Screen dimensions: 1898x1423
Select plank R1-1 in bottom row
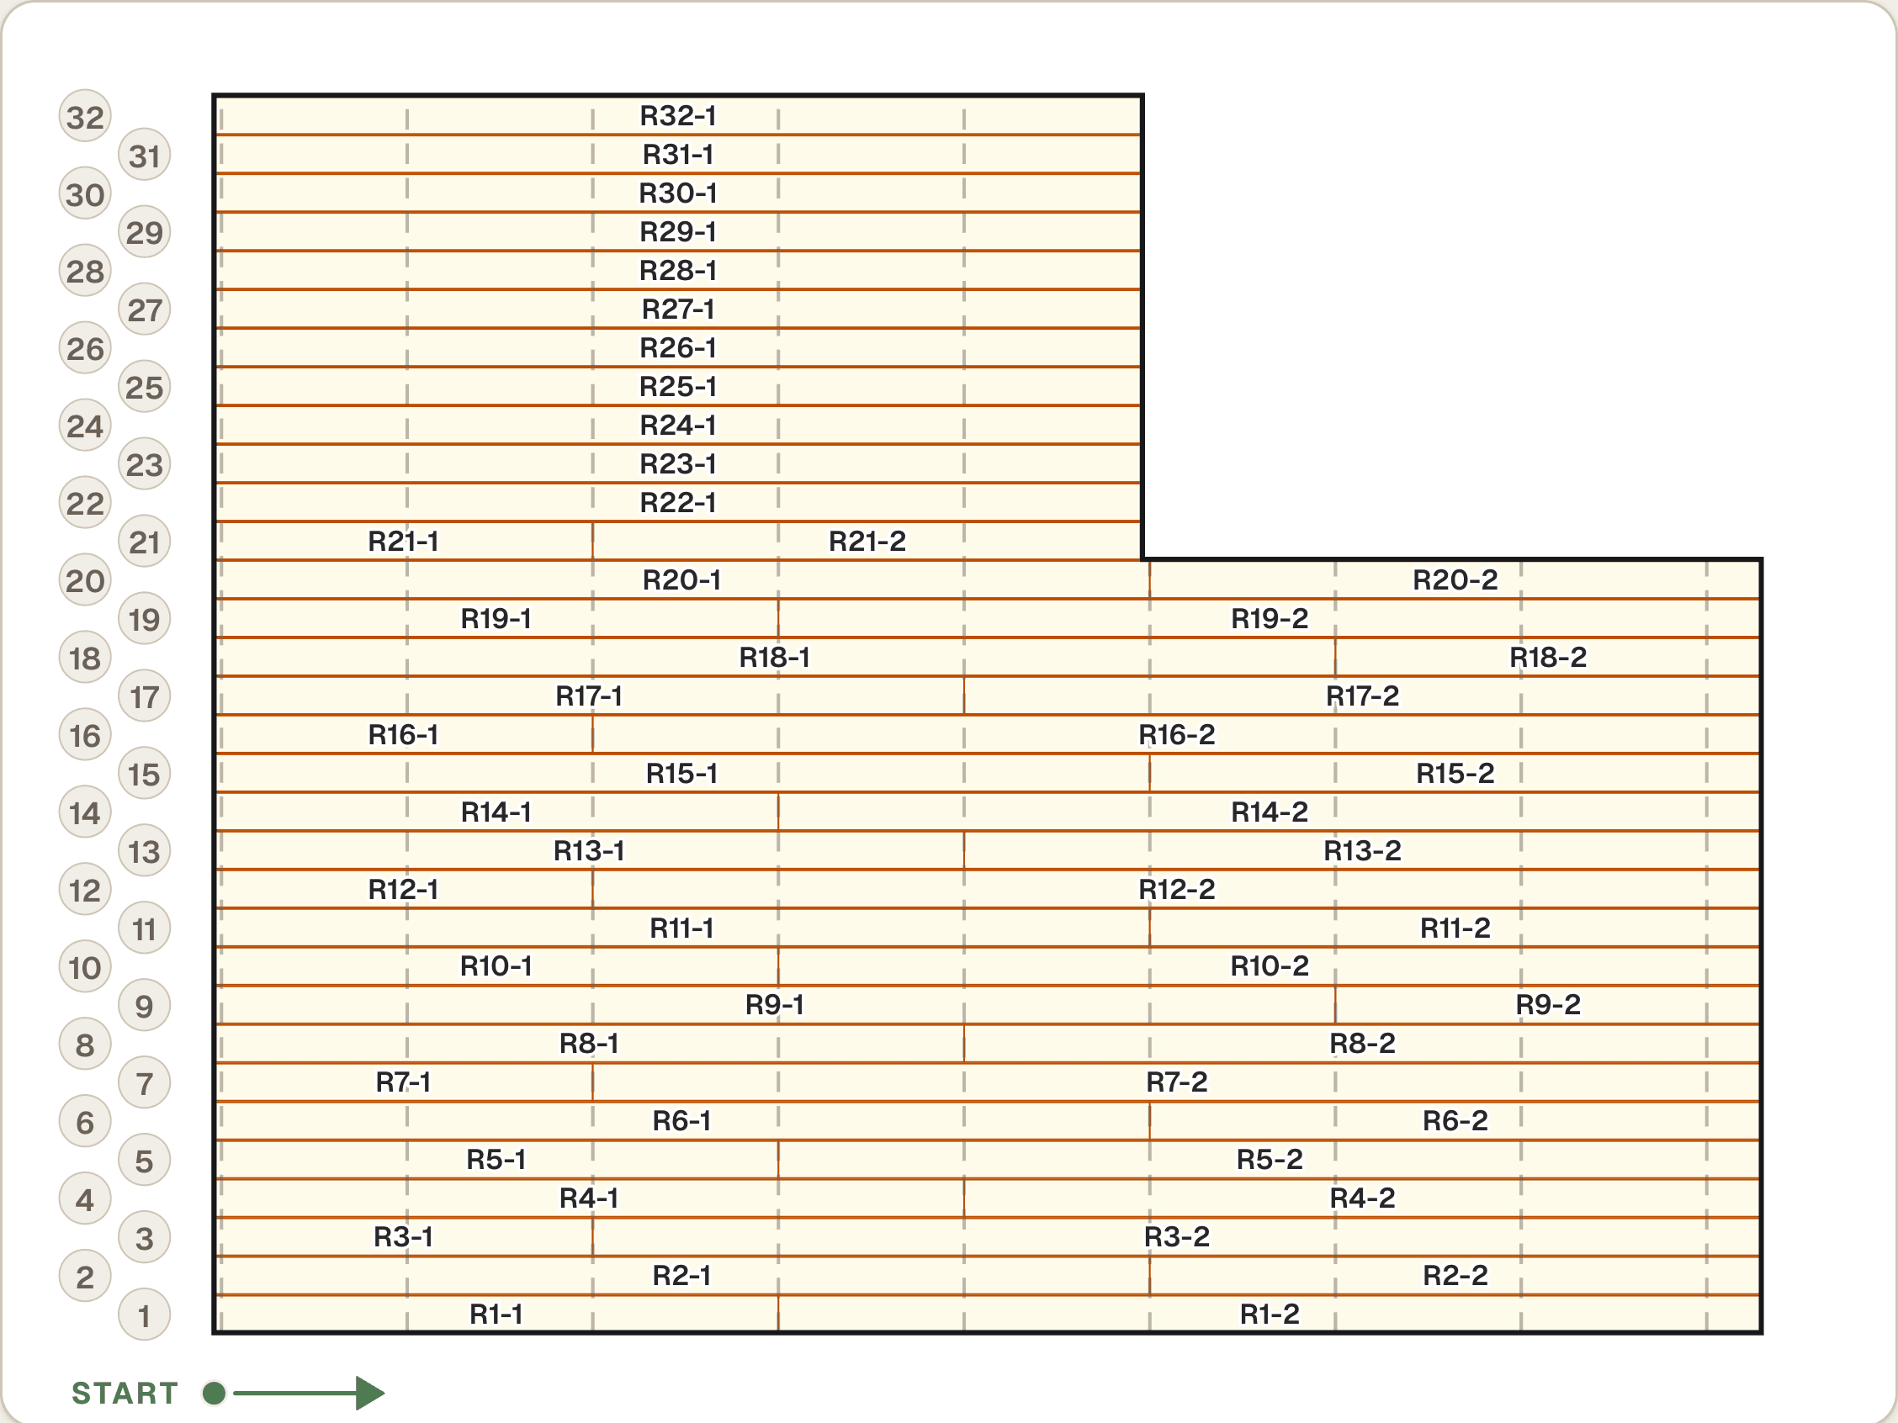coord(497,1313)
